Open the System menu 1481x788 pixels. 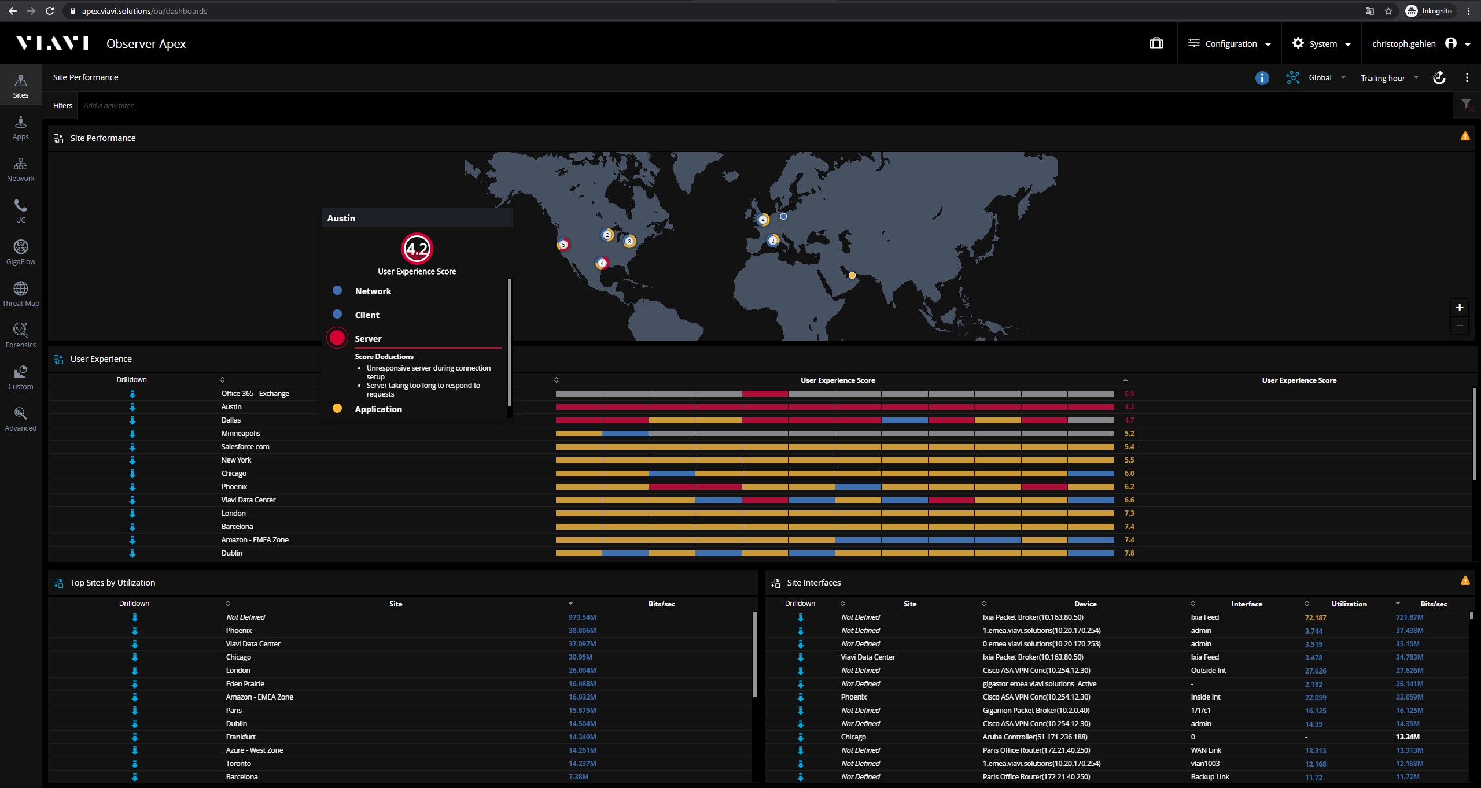click(1321, 43)
